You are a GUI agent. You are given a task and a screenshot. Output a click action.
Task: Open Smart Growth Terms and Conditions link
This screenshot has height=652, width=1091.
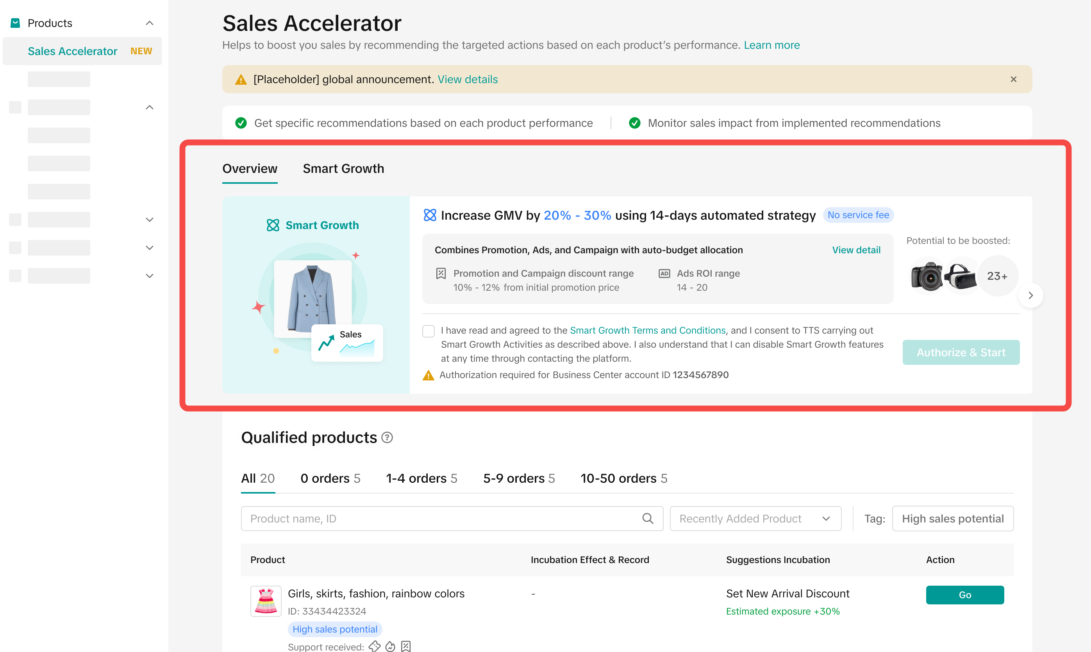[x=647, y=330]
